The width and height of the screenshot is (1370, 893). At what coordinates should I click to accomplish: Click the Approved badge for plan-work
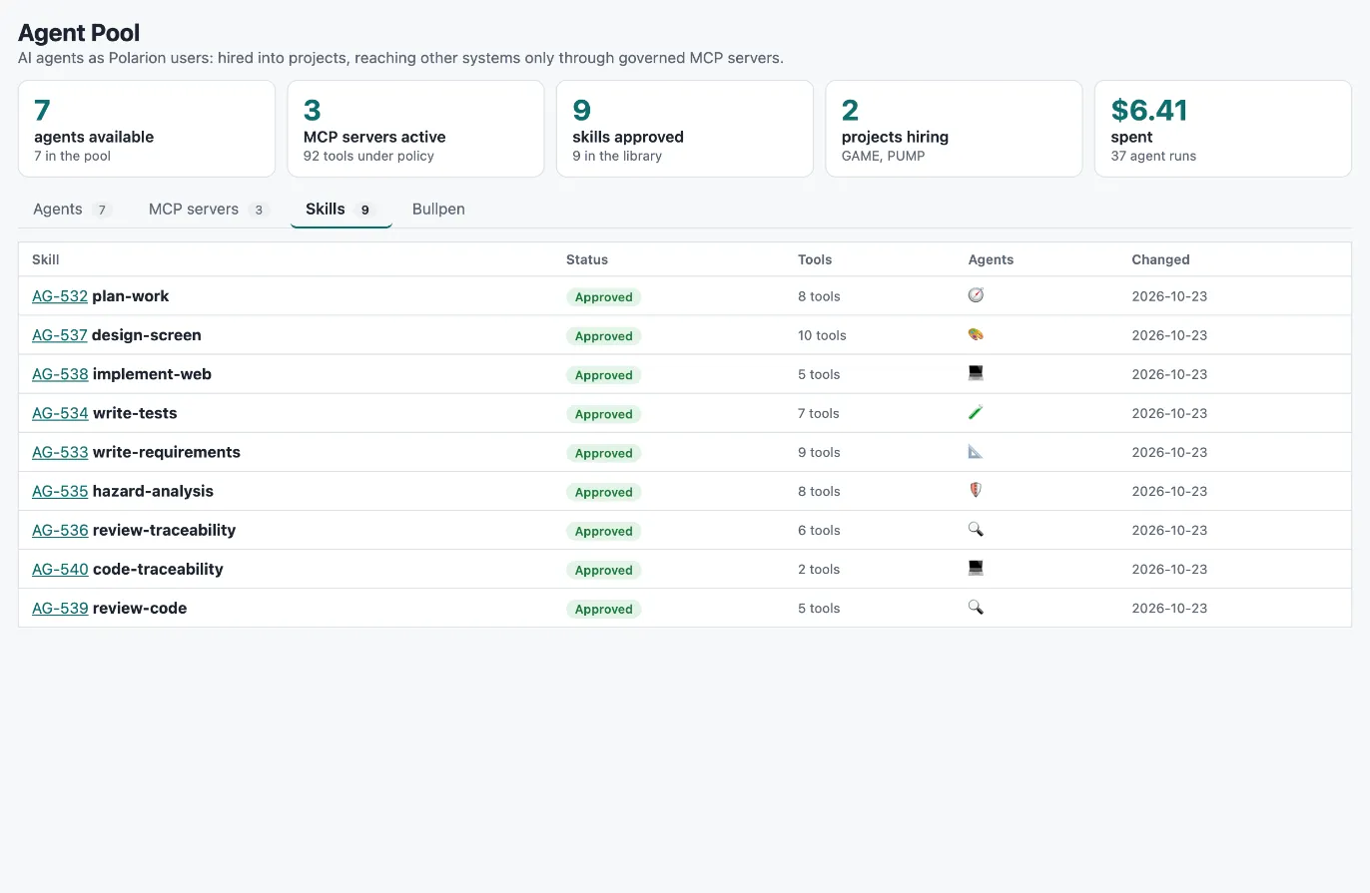coord(603,297)
